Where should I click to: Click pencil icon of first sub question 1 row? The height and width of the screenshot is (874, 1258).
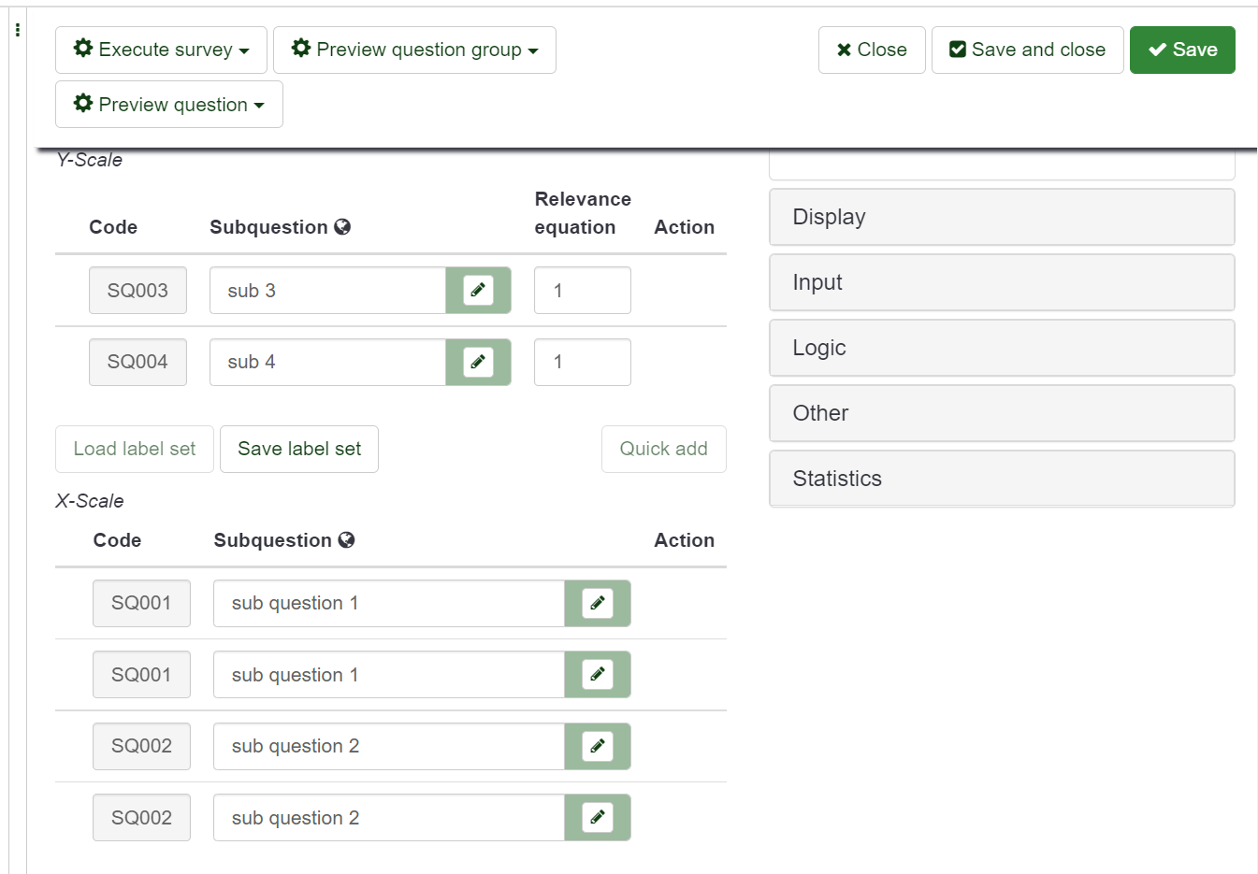[x=598, y=603]
